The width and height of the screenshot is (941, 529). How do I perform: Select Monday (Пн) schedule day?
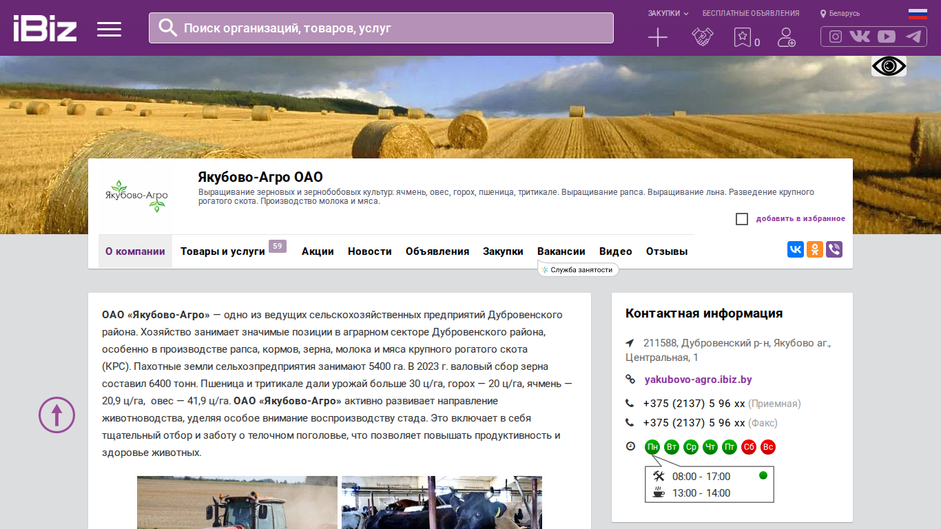652,447
